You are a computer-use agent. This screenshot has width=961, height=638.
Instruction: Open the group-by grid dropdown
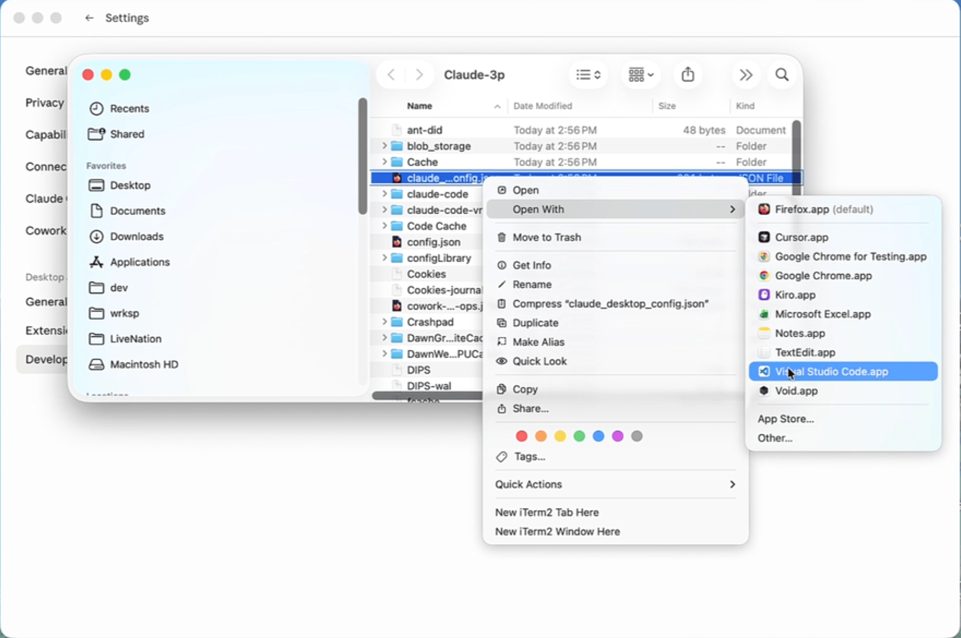pyautogui.click(x=641, y=75)
